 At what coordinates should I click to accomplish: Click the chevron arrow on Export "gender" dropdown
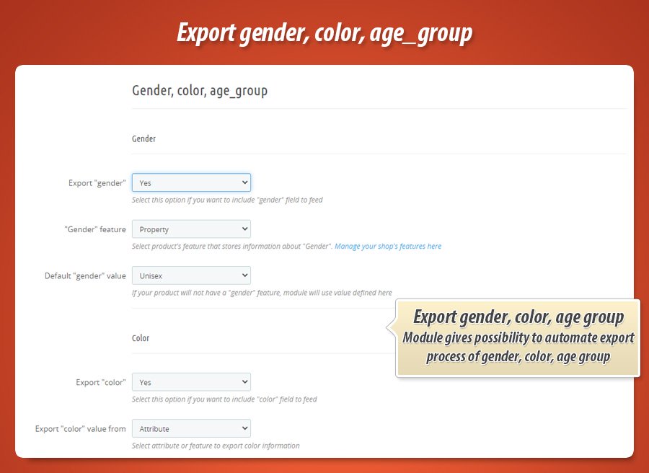tap(245, 182)
